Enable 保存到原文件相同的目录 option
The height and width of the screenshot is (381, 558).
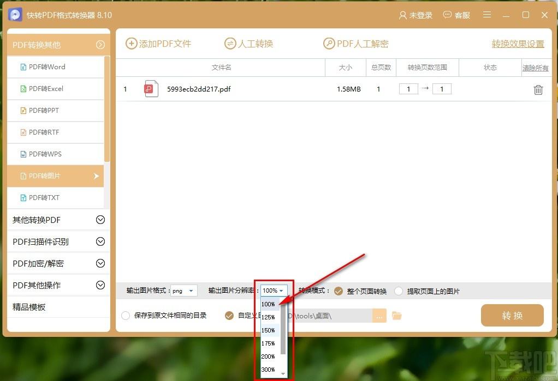click(124, 315)
